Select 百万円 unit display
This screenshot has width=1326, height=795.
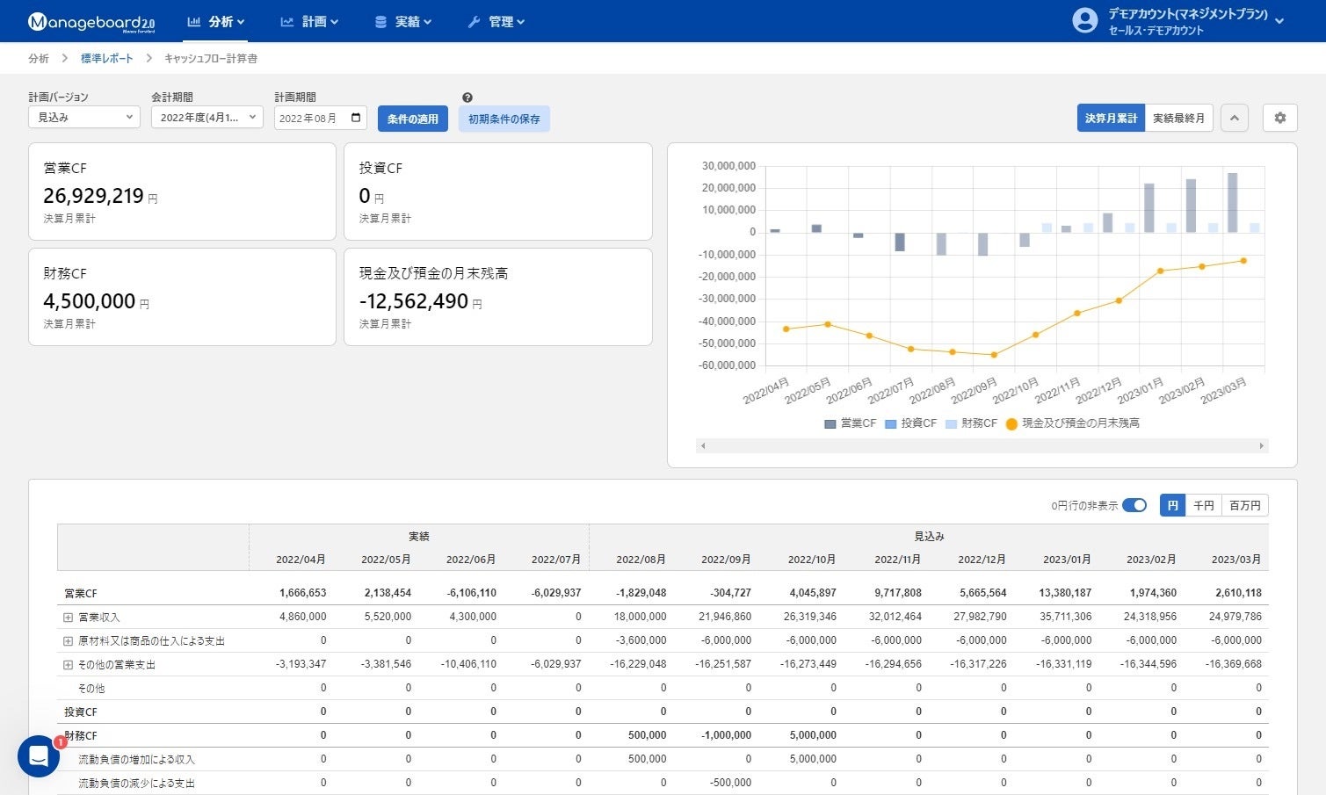1244,505
